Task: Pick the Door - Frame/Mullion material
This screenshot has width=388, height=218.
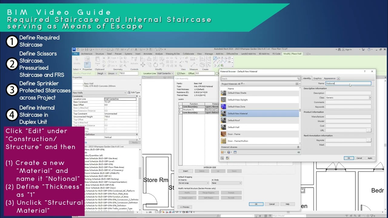Action: (260, 141)
